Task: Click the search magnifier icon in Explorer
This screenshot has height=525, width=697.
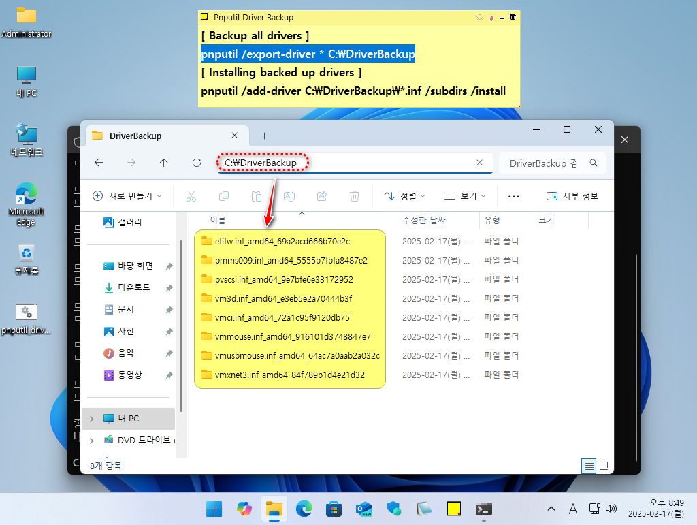Action: click(x=594, y=163)
